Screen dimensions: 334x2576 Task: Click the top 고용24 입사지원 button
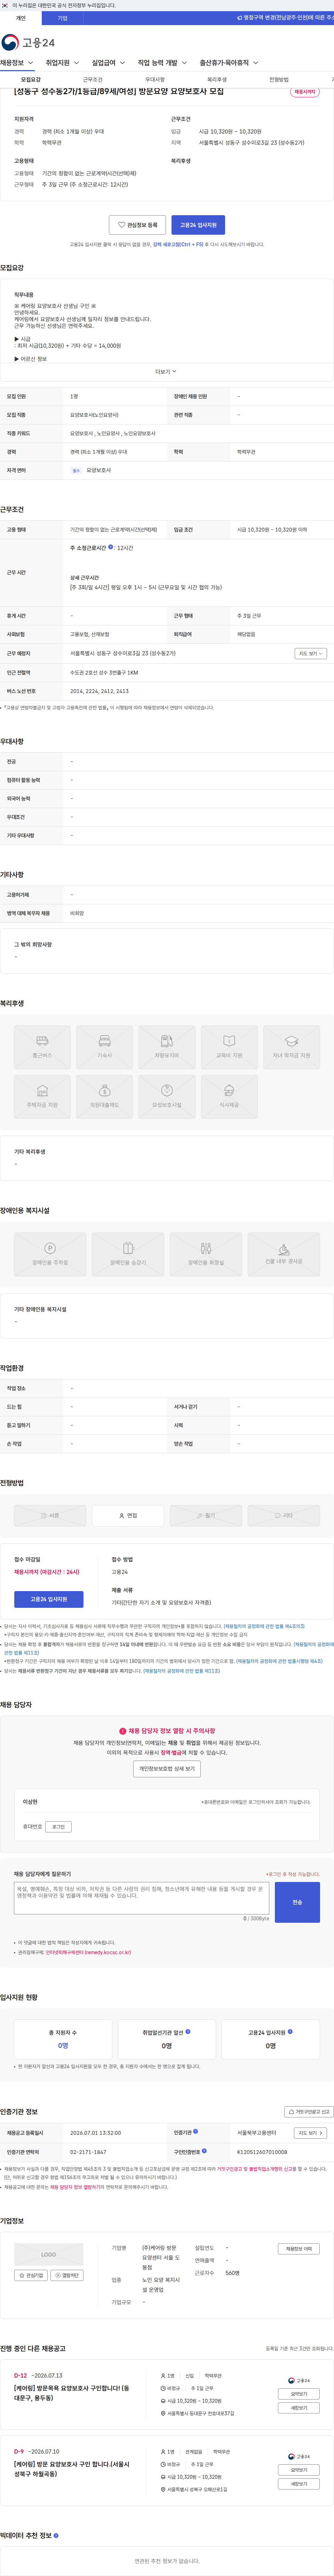point(198,225)
